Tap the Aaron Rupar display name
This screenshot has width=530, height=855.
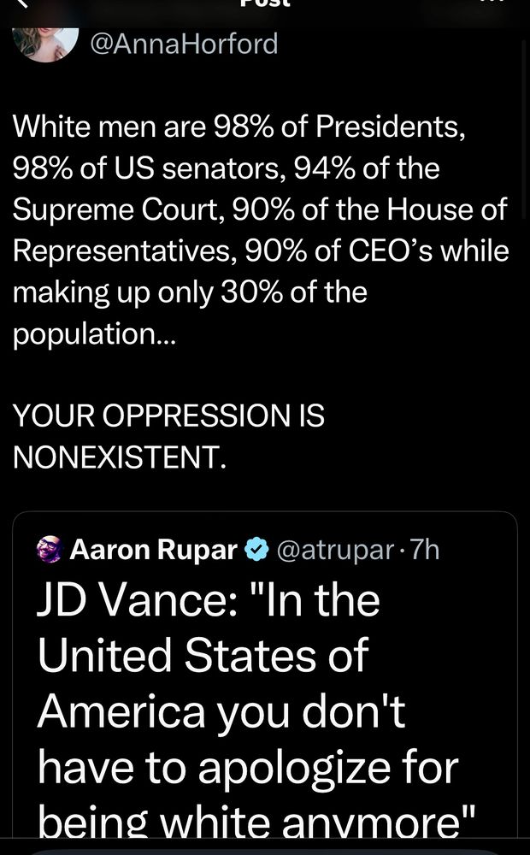point(154,550)
